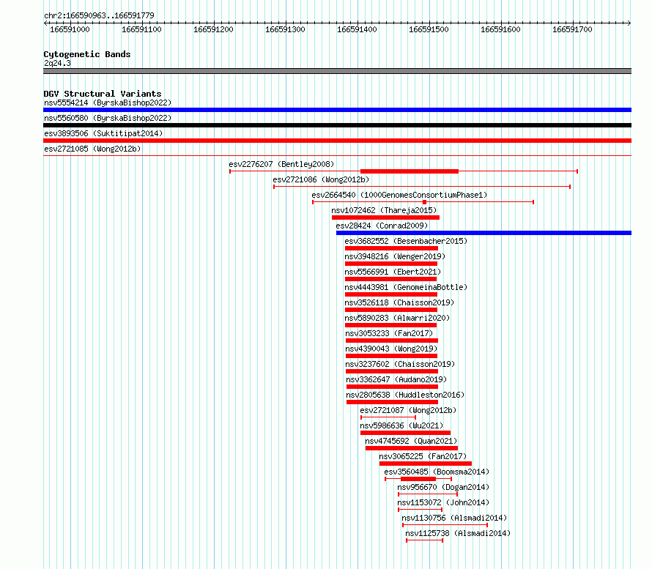
Task: Select the black nsv5560580 variant bar
Action: (337, 125)
